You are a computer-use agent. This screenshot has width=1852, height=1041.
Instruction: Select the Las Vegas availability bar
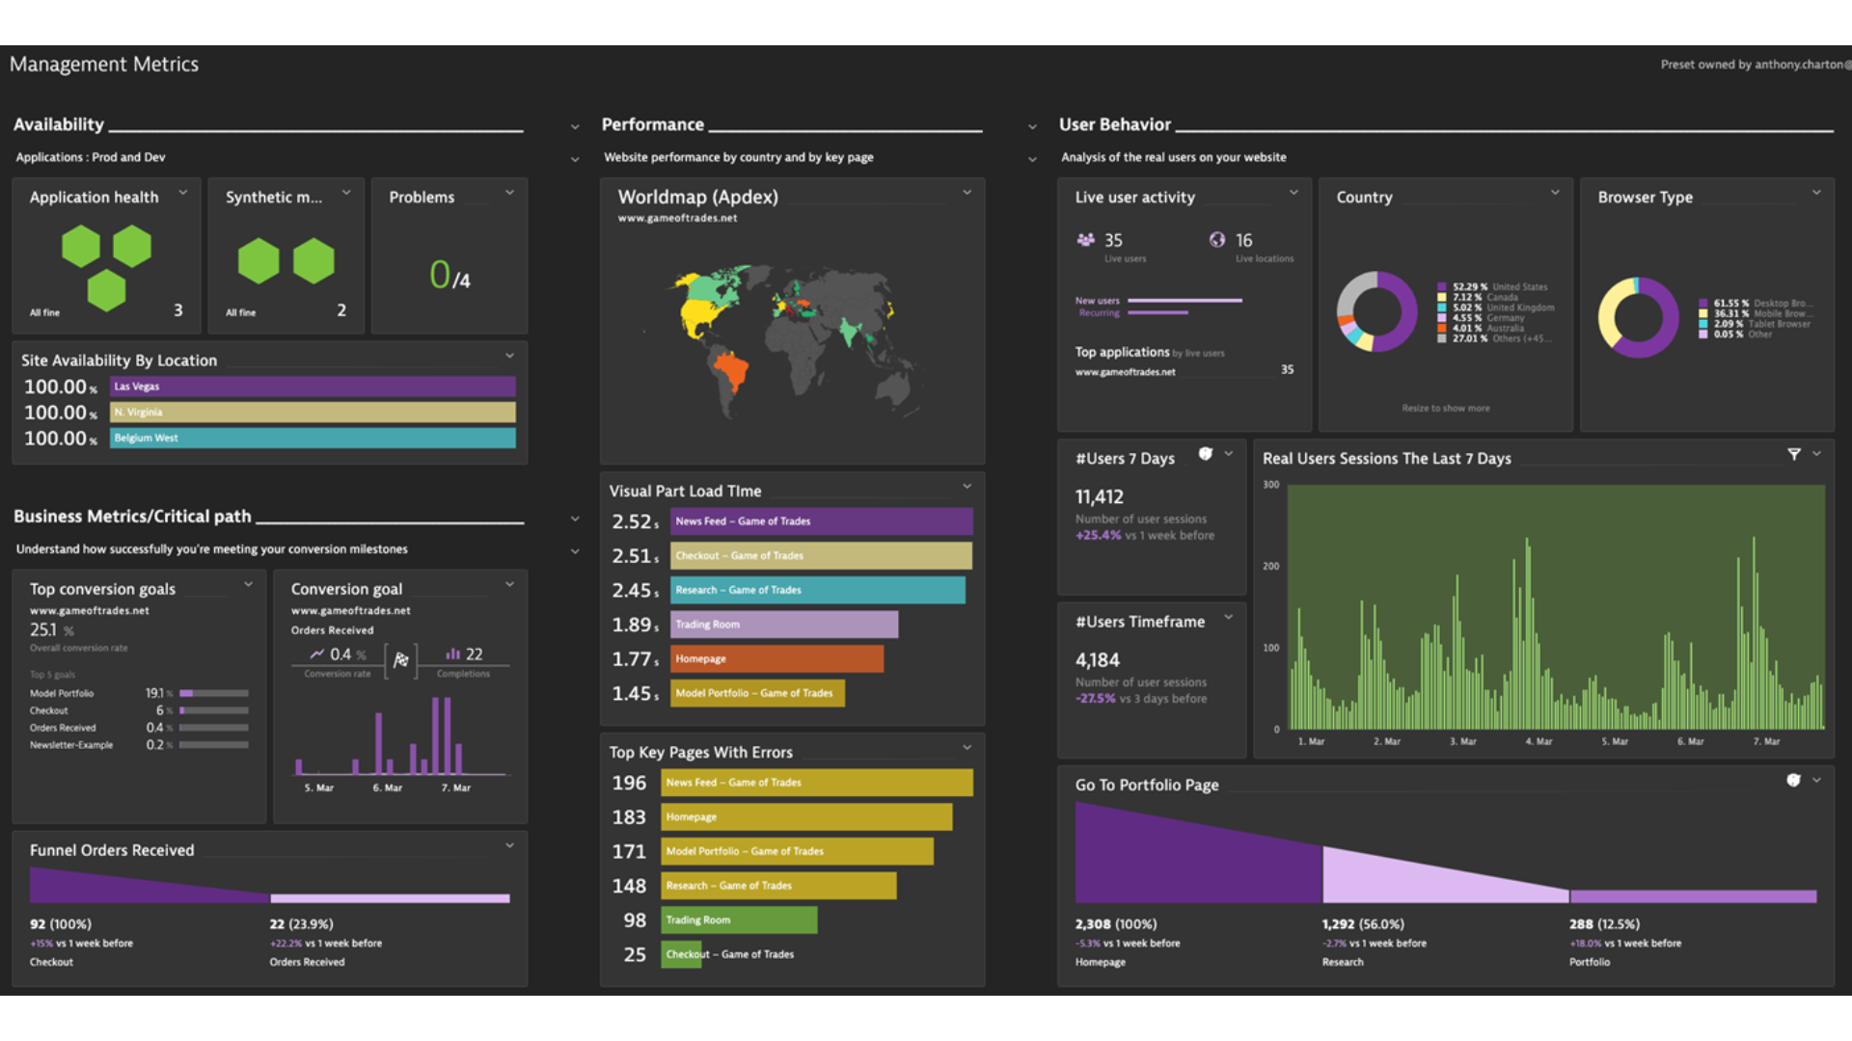(x=313, y=387)
